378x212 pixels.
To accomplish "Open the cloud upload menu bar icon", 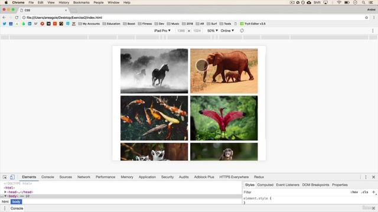I will pyautogui.click(x=309, y=2).
